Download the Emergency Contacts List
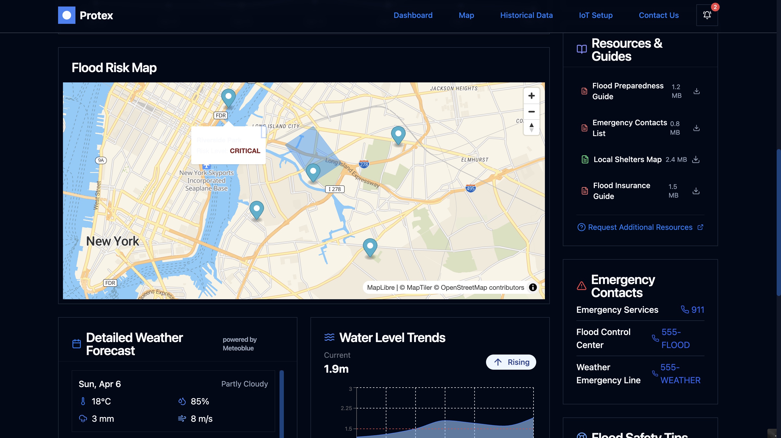This screenshot has width=781, height=438. tap(696, 128)
